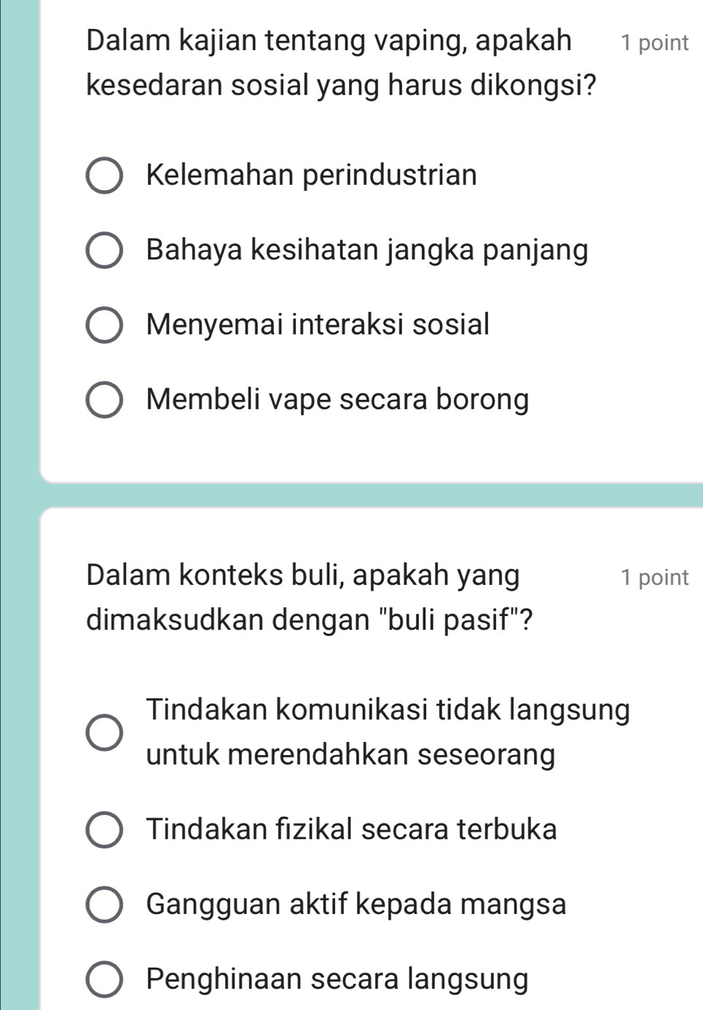Click the 'Menyemai interaksi sosial' answer text
The width and height of the screenshot is (703, 1010).
pos(318,325)
